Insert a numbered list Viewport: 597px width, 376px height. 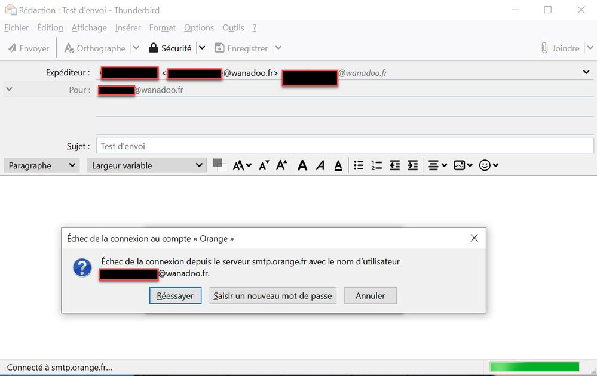point(376,165)
